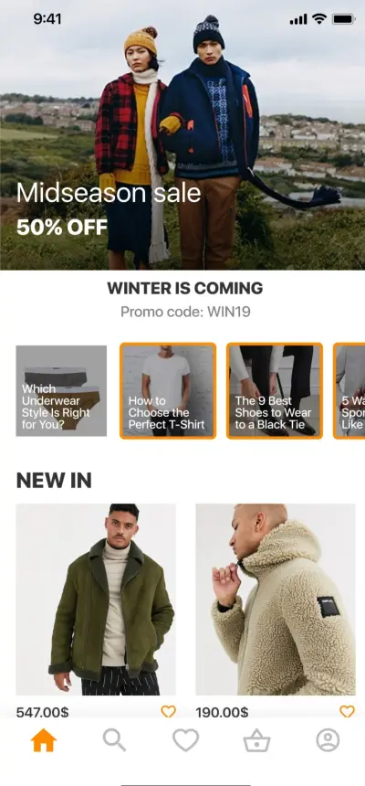365x786 pixels.
Task: Open the Midseason sale banner
Action: tap(182, 135)
